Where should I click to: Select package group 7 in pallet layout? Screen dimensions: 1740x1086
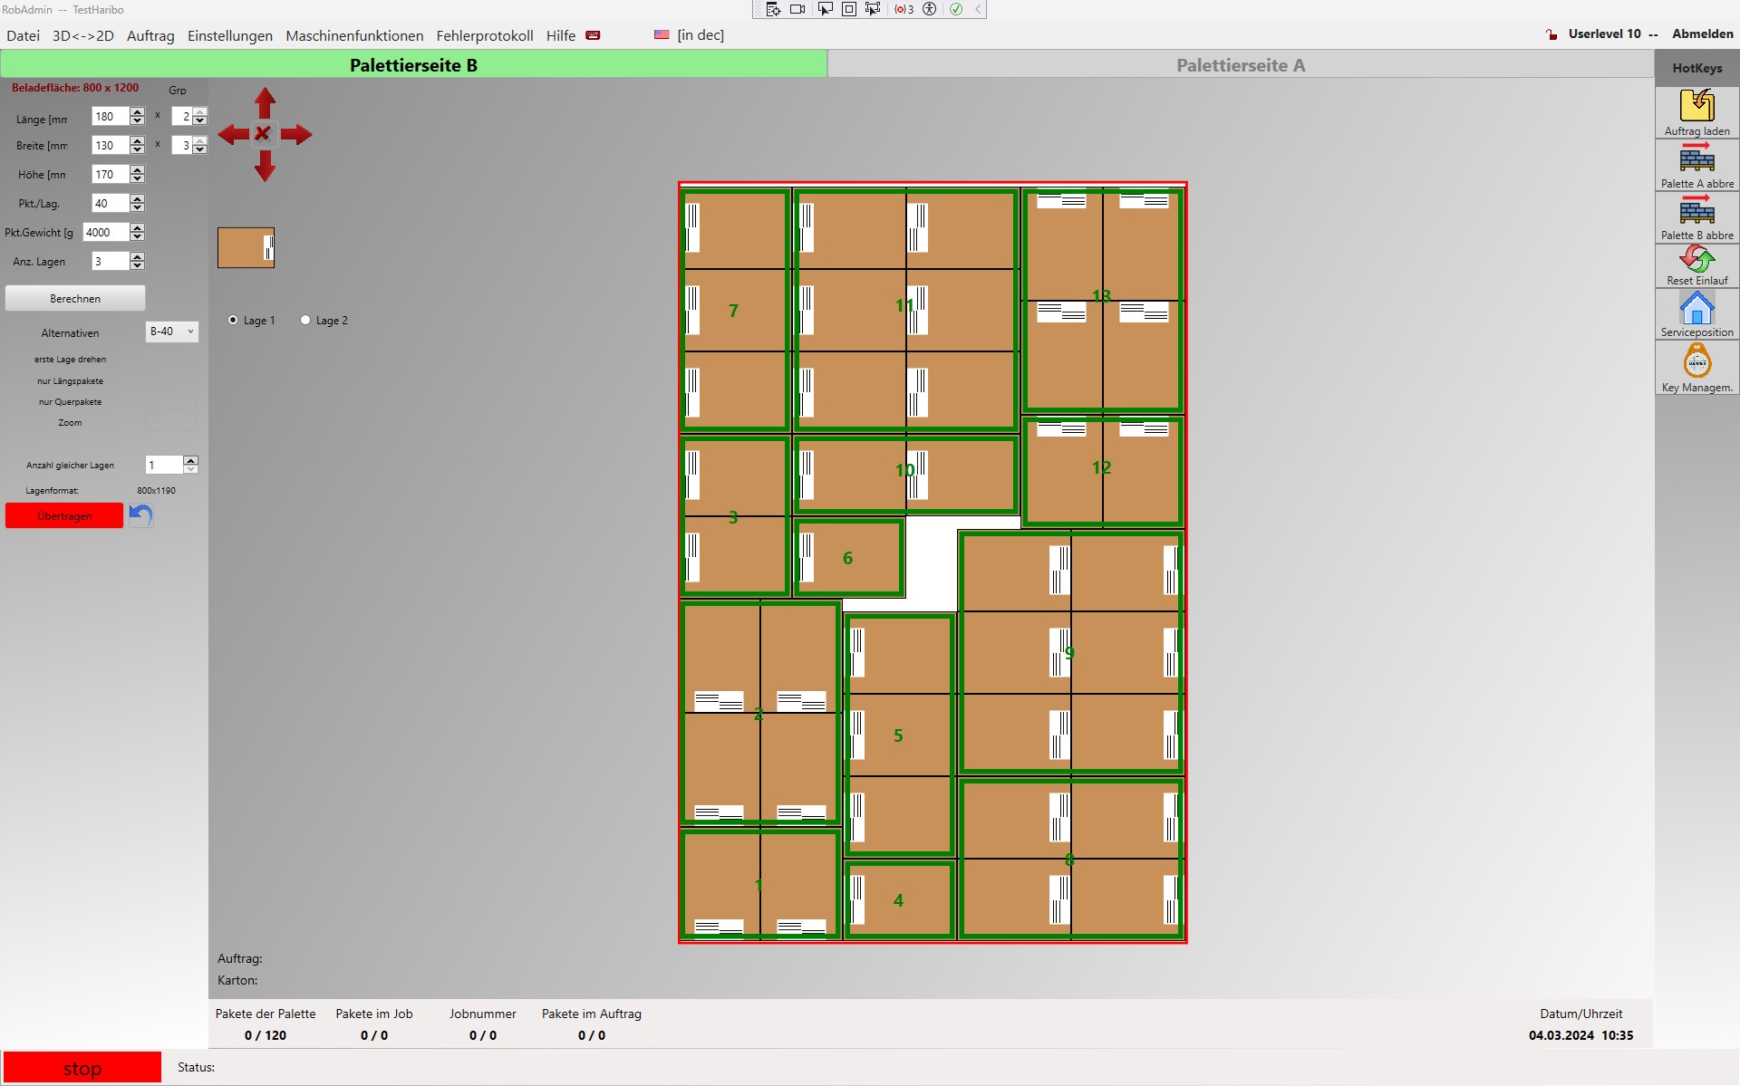coord(734,310)
